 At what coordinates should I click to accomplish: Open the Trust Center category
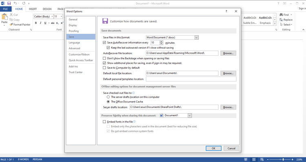(x=81, y=72)
